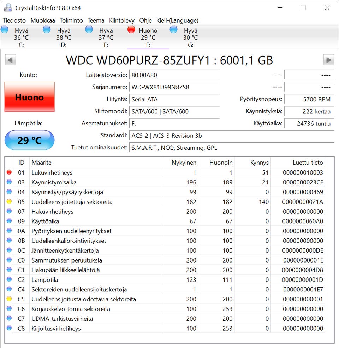Click the disk title WDC WD60PURZ-85ZUFY1
The height and width of the screenshot is (348, 339).
pos(169,60)
